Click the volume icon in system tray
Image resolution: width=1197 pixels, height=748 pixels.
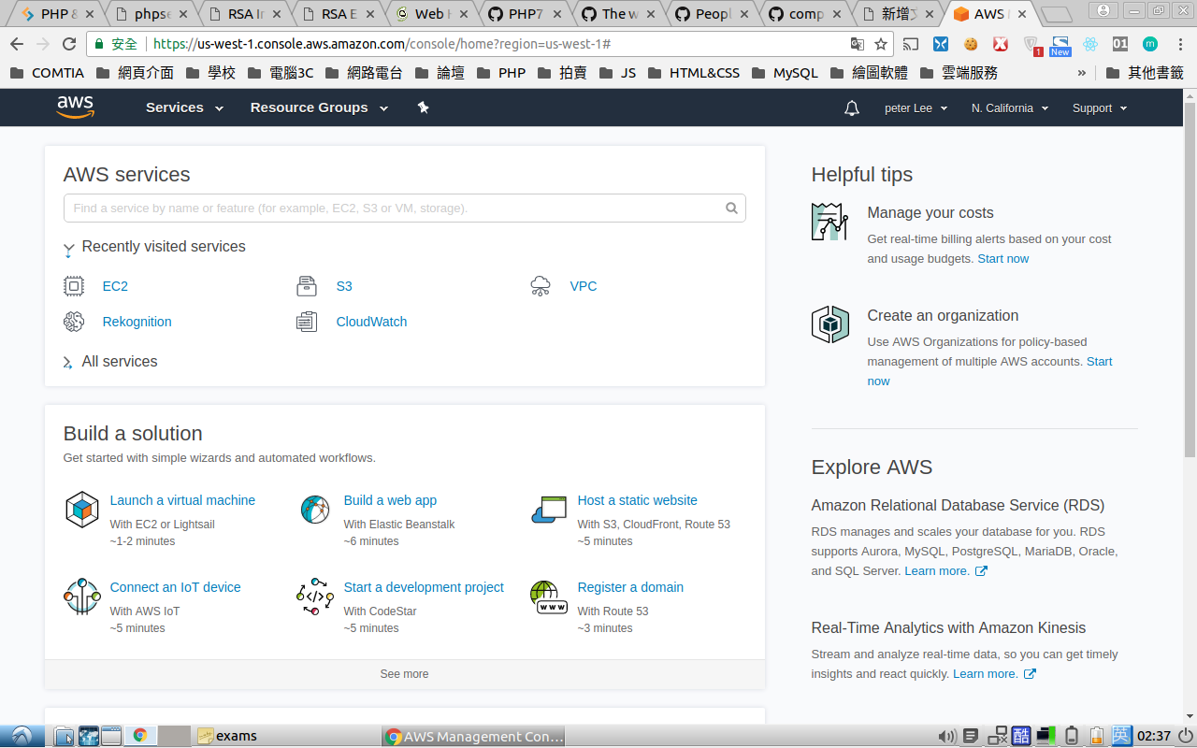coord(946,736)
